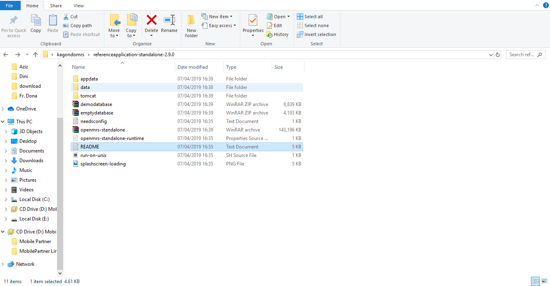The width and height of the screenshot is (550, 286).
Task: Go forward with the right arrow
Action: click(17, 55)
